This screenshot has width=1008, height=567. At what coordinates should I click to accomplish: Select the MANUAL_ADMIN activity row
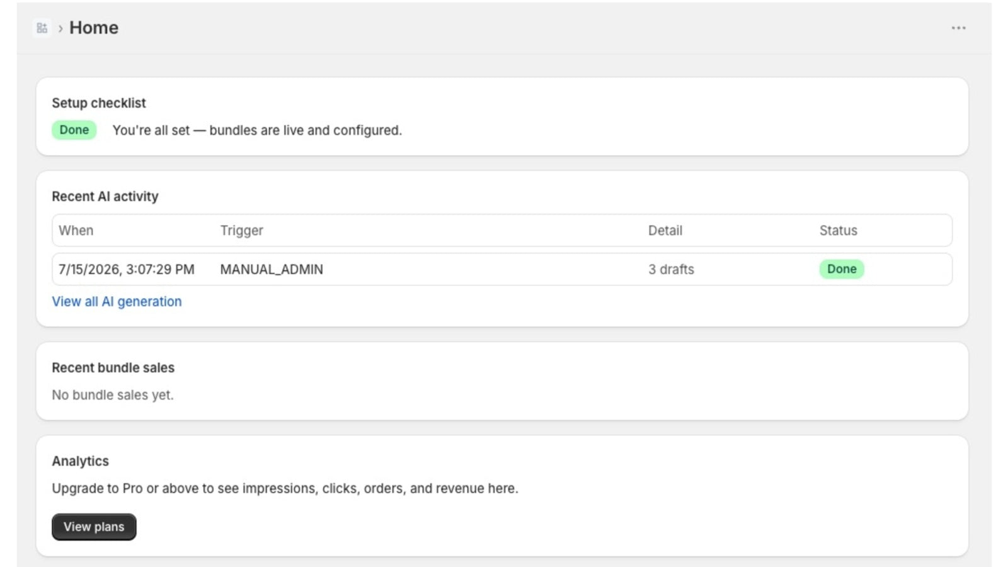[x=502, y=269]
